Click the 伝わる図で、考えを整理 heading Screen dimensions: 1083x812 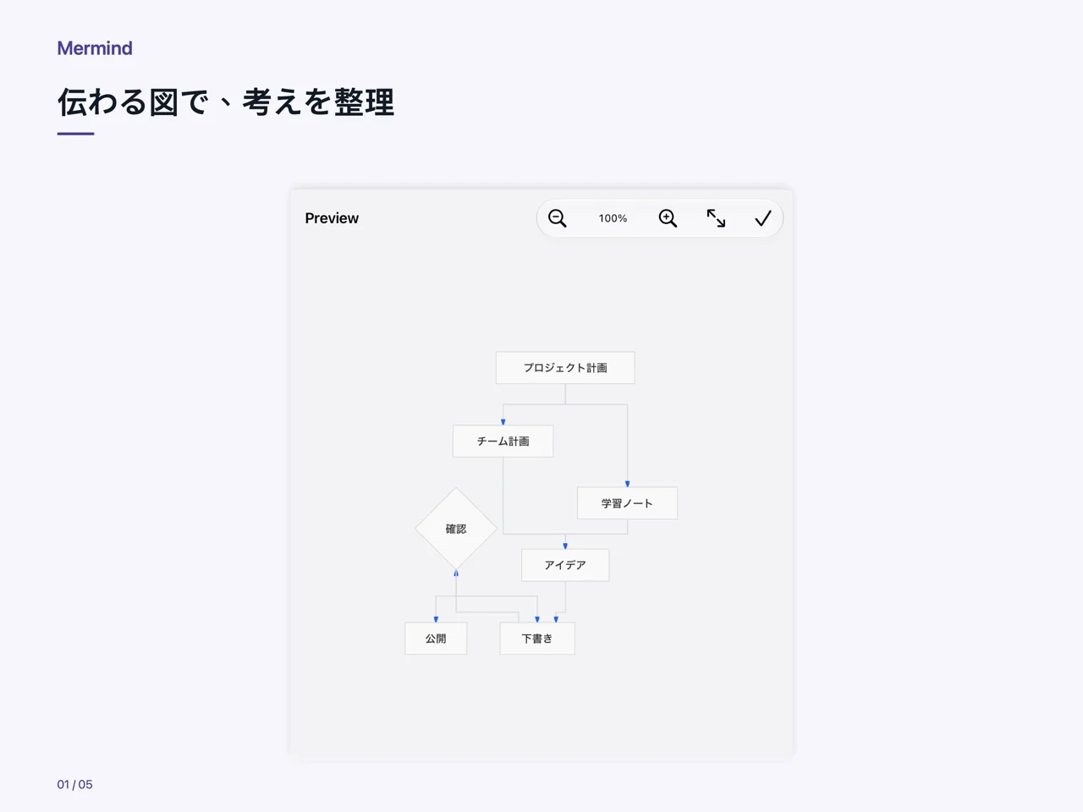(226, 102)
